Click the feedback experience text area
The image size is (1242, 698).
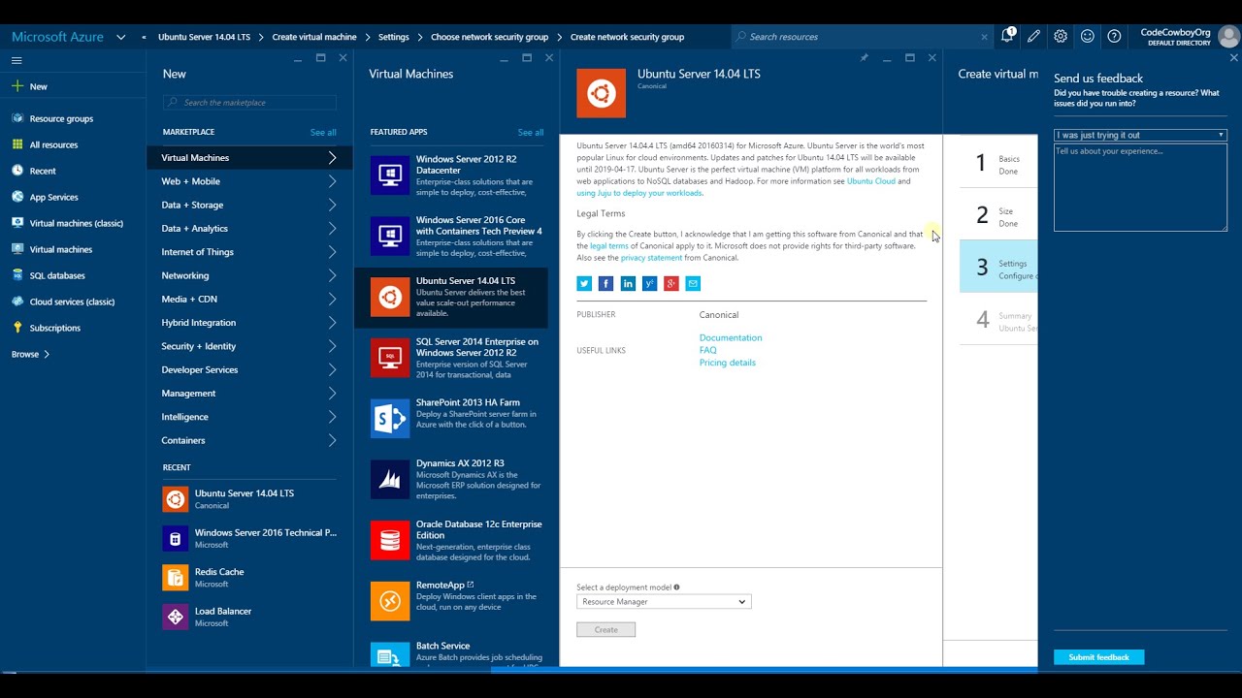pos(1140,187)
